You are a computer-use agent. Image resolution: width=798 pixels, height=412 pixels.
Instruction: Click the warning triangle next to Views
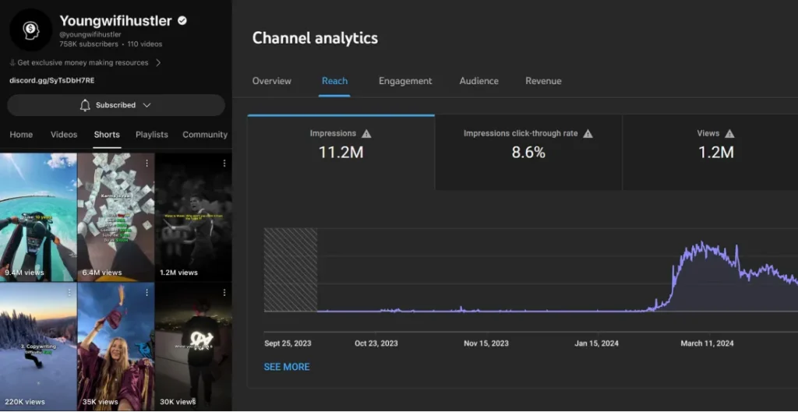[729, 133]
